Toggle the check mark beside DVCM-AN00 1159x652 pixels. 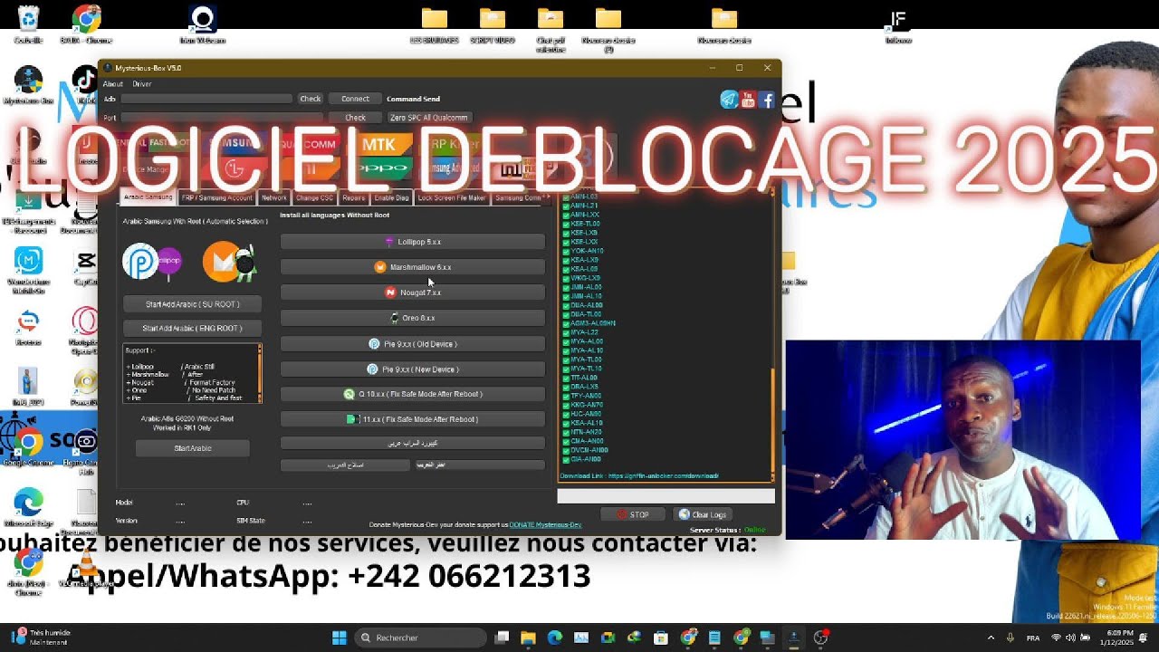tap(566, 450)
